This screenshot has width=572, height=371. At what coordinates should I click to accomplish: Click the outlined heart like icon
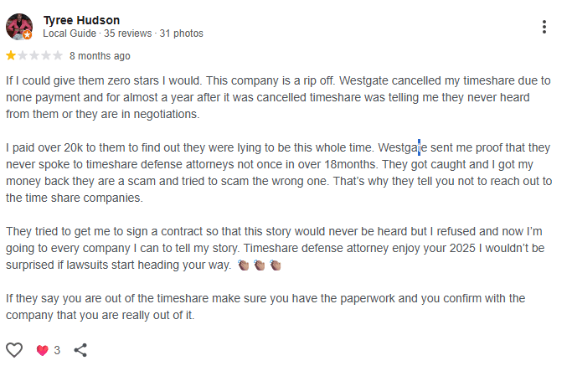(x=14, y=350)
